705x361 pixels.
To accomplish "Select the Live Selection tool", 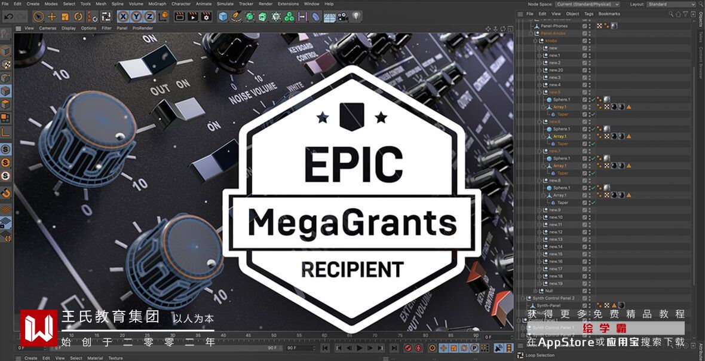I will click(39, 17).
